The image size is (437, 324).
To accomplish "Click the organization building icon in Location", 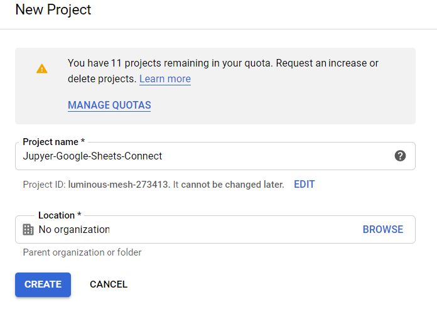I will tap(28, 229).
